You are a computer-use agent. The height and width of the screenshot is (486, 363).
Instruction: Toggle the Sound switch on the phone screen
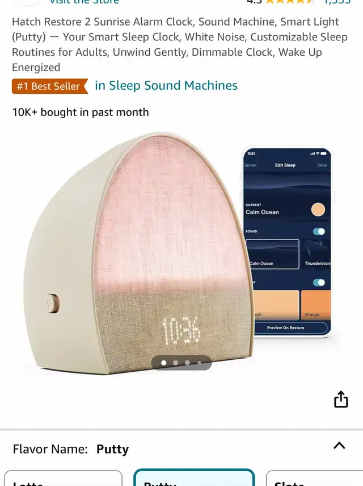click(319, 231)
